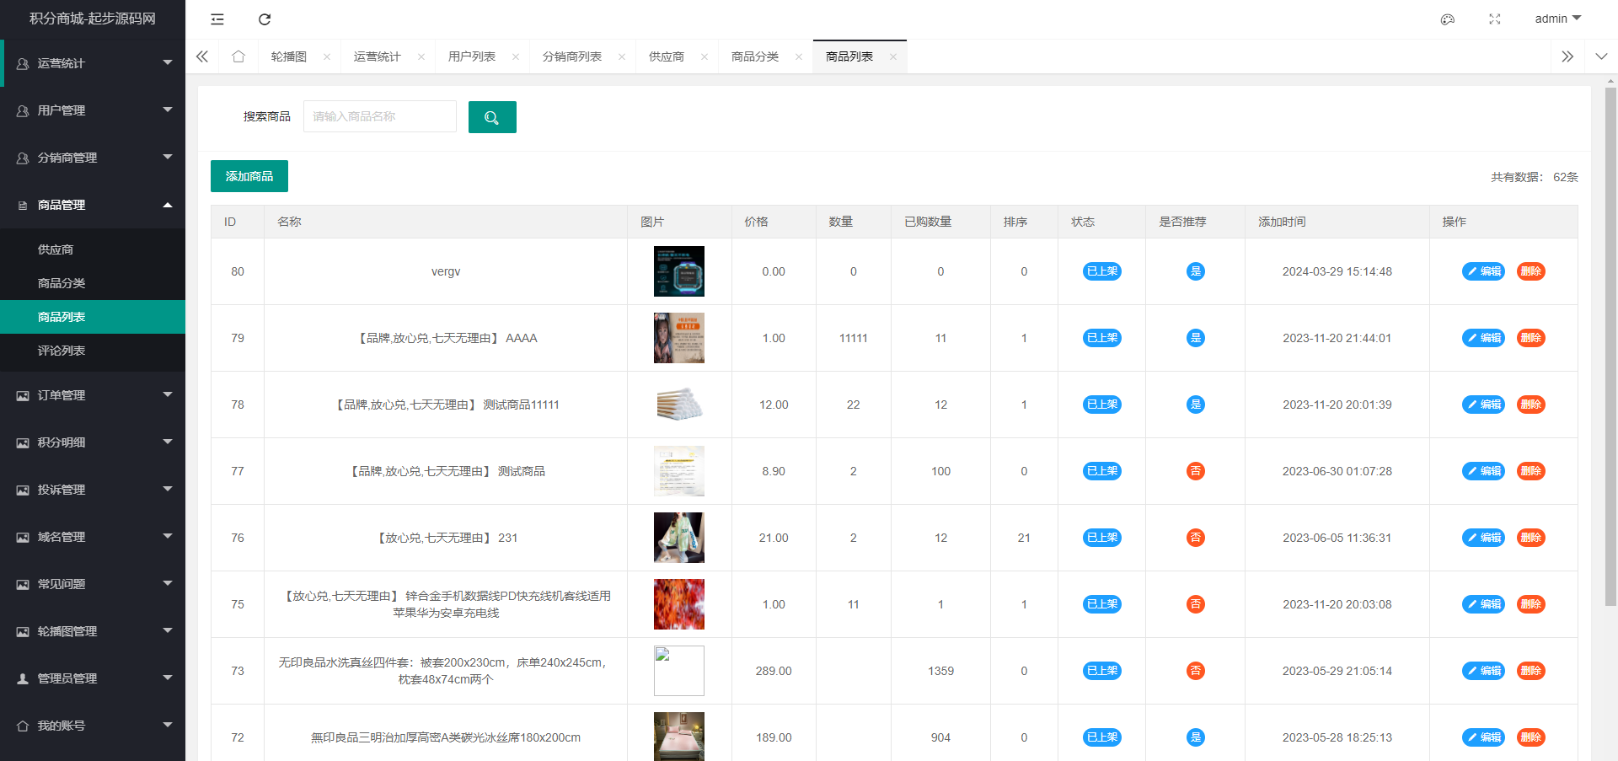The height and width of the screenshot is (761, 1618).
Task: Click the refresh page icon
Action: [x=265, y=19]
